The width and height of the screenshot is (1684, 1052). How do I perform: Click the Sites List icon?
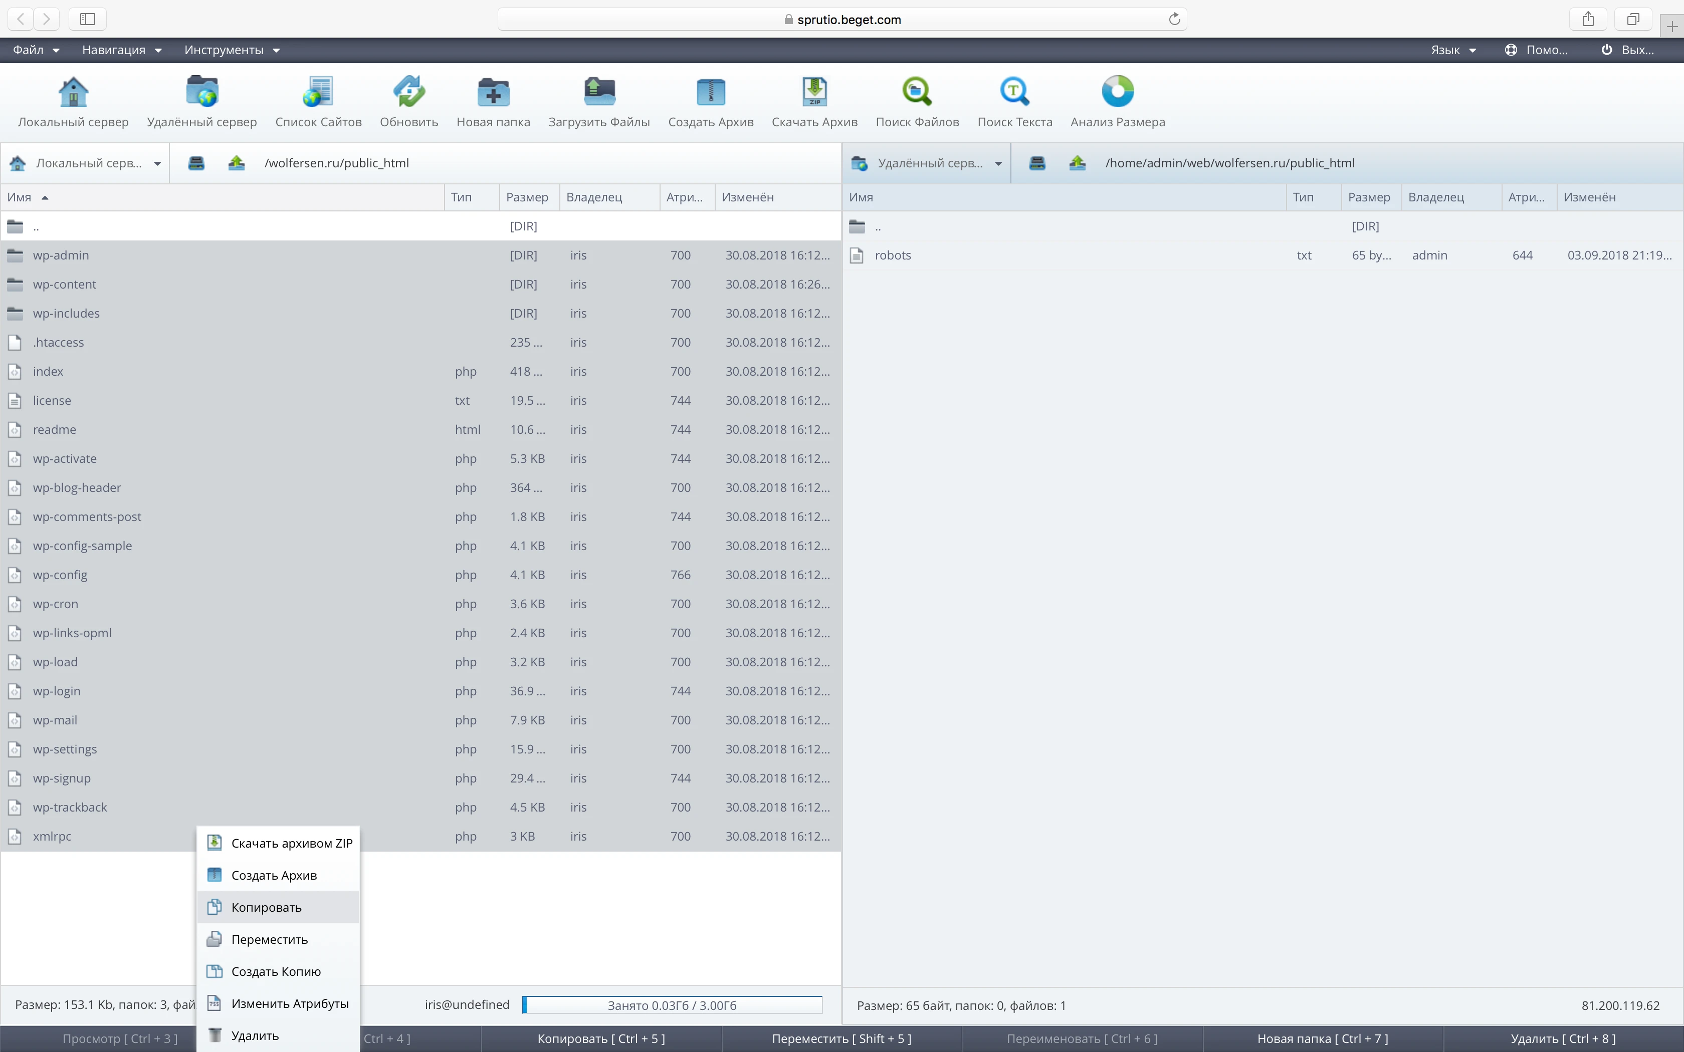318,93
